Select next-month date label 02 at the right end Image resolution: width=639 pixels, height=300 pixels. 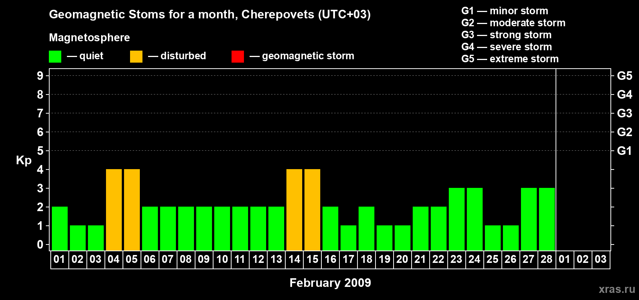coord(583,259)
